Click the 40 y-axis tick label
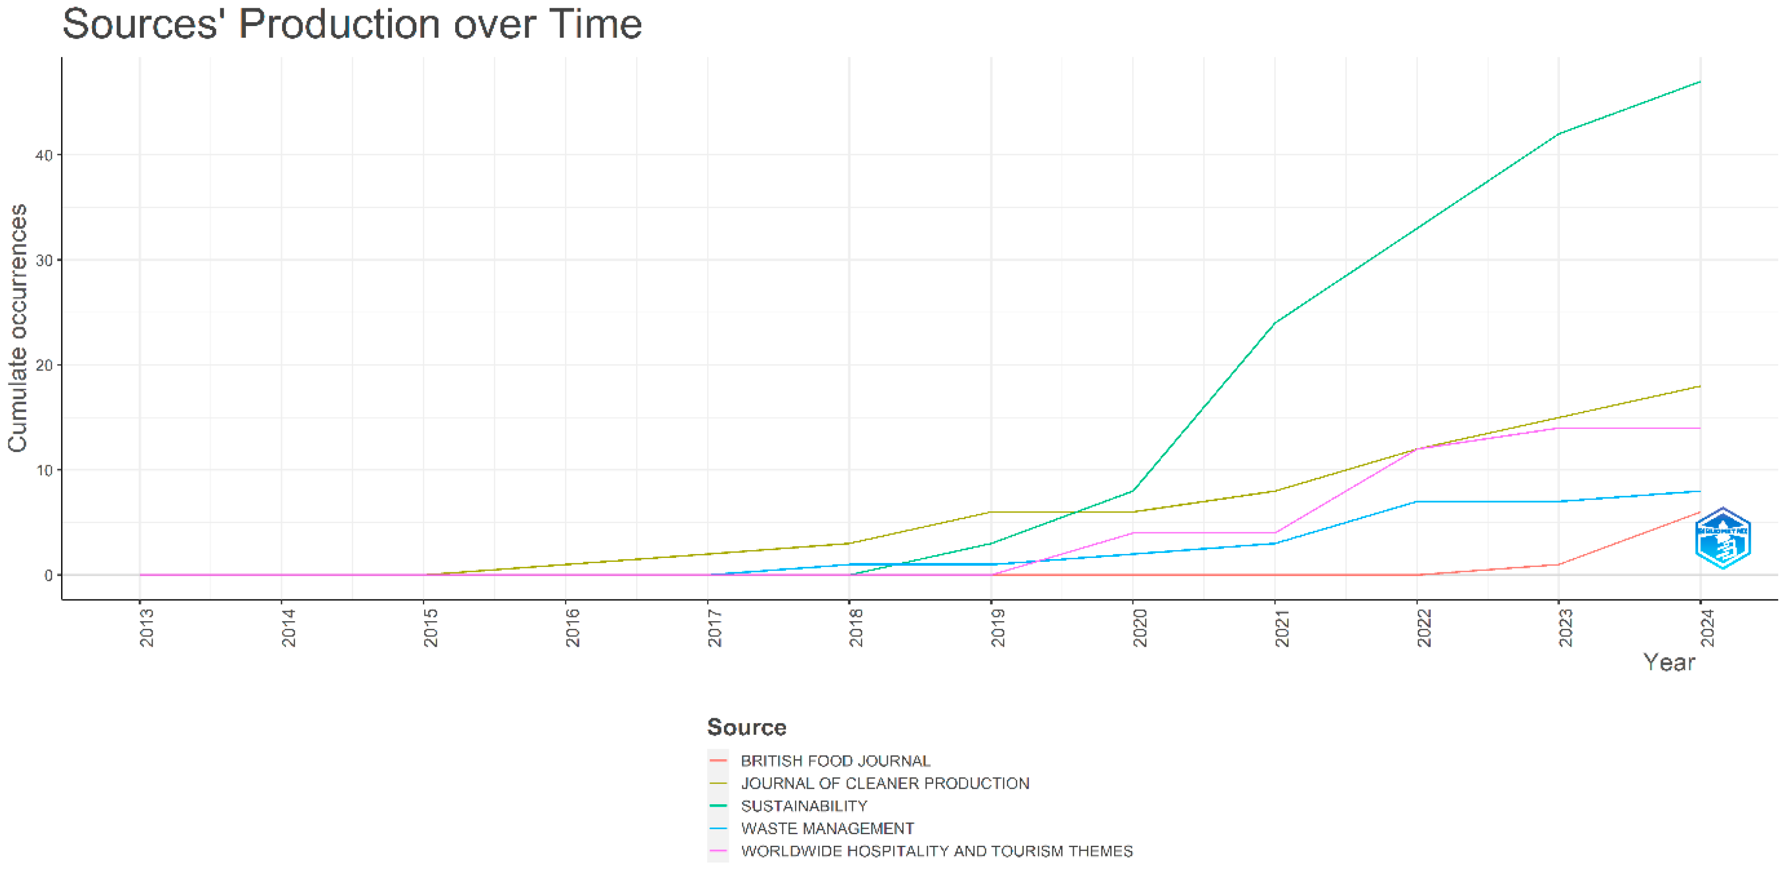This screenshot has width=1787, height=873. click(44, 155)
